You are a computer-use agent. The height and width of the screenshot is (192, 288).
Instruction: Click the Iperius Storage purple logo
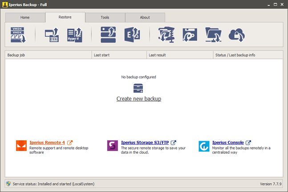click(113, 146)
